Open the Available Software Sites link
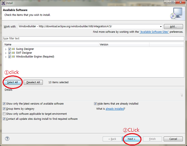Image resolution: width=187 pixels, height=146 pixels. pyautogui.click(x=154, y=32)
